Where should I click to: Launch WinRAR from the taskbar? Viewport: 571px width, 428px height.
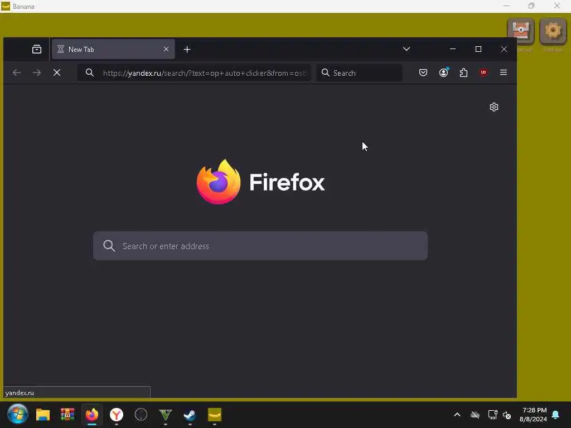67,415
